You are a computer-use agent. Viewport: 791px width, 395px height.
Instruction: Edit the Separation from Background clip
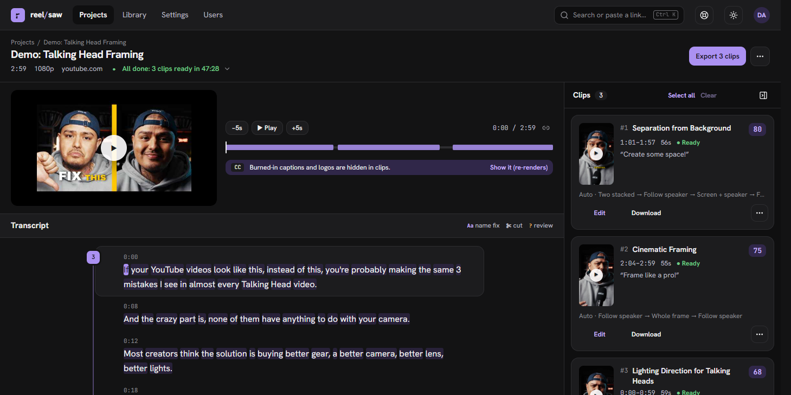(x=600, y=213)
